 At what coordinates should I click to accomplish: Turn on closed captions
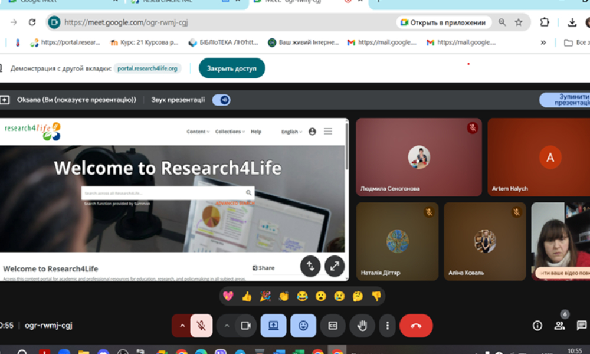point(333,326)
